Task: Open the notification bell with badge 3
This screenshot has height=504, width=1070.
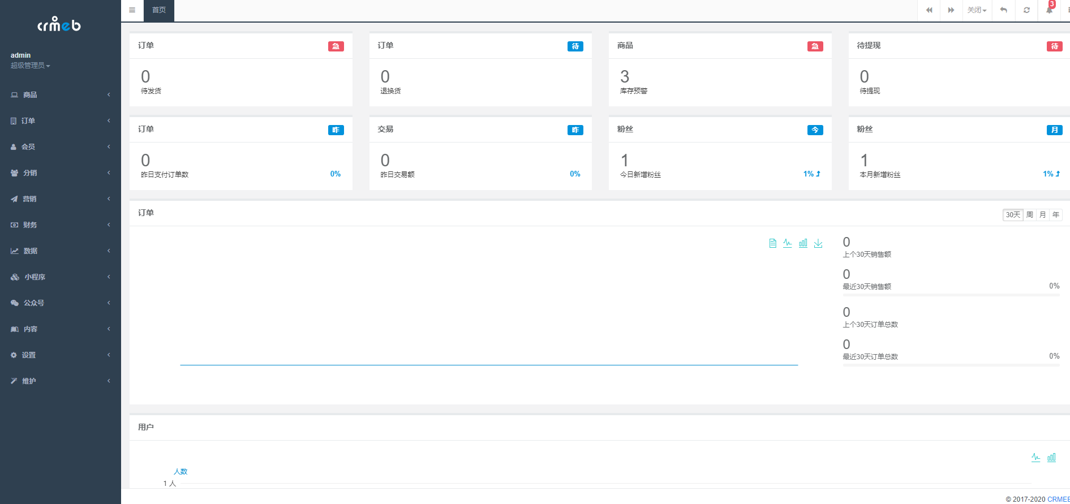Action: 1049,10
